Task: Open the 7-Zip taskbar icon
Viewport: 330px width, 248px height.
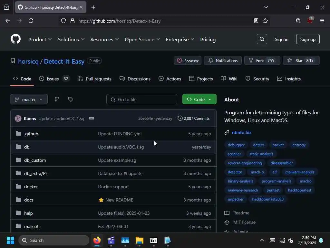Action: [154, 240]
